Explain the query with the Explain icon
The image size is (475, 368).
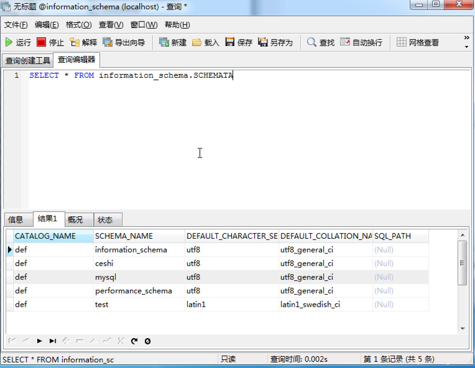[x=75, y=42]
